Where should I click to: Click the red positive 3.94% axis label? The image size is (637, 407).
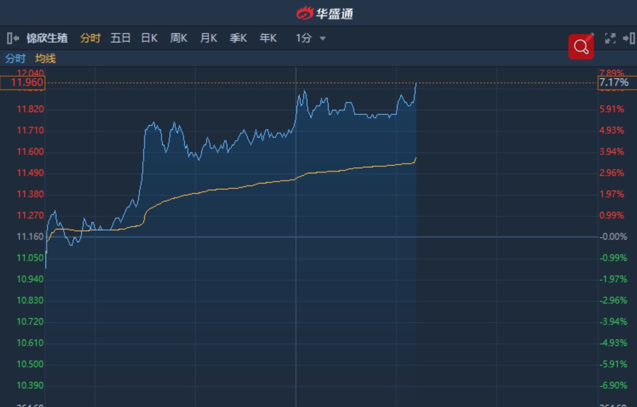[x=612, y=152]
